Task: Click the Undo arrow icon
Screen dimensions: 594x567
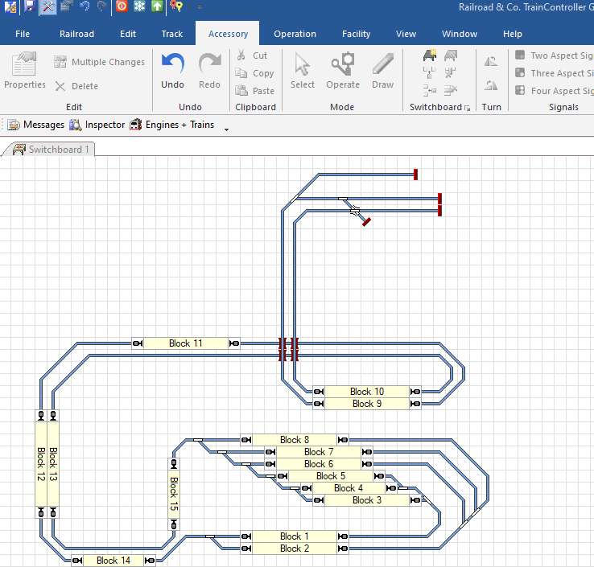Action: [172, 64]
